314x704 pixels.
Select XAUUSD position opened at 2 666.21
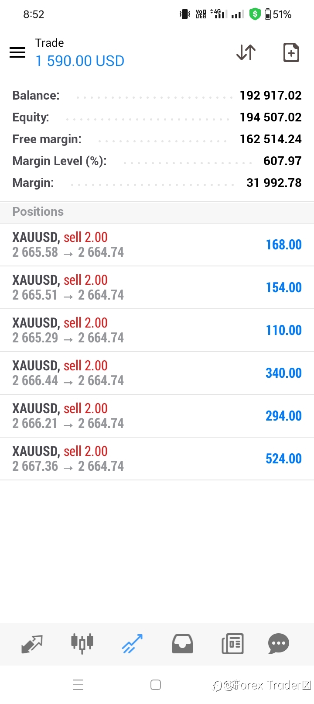[157, 416]
